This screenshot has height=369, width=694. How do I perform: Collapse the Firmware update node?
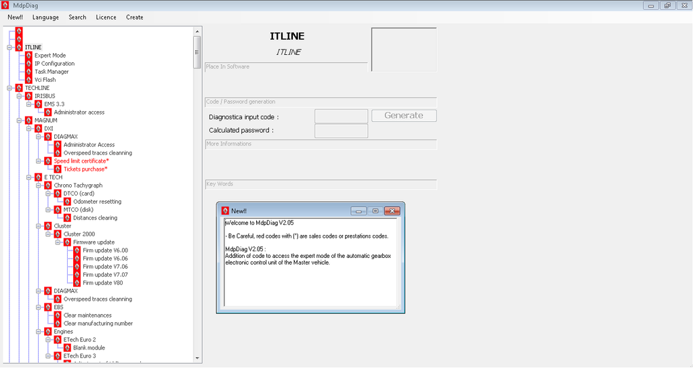pyautogui.click(x=58, y=242)
